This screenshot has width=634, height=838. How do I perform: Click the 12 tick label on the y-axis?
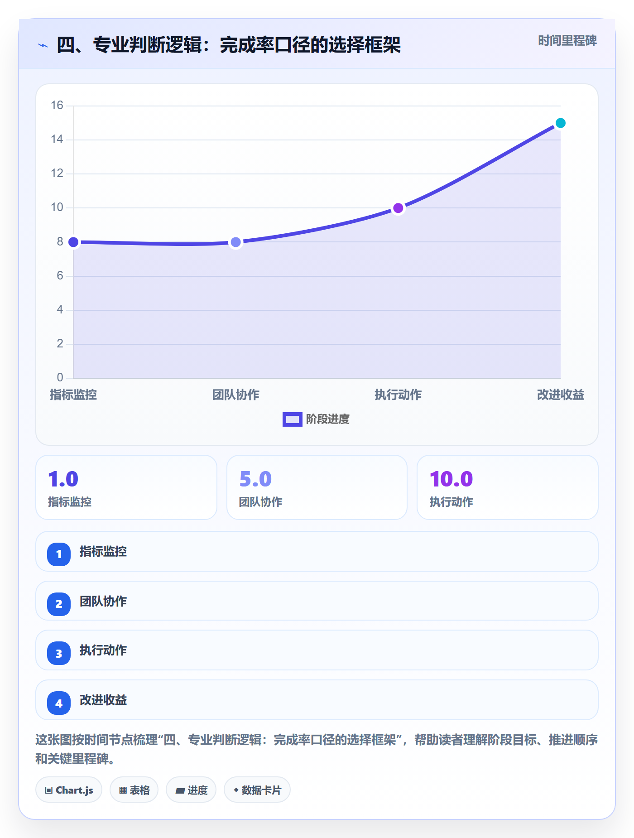[57, 173]
